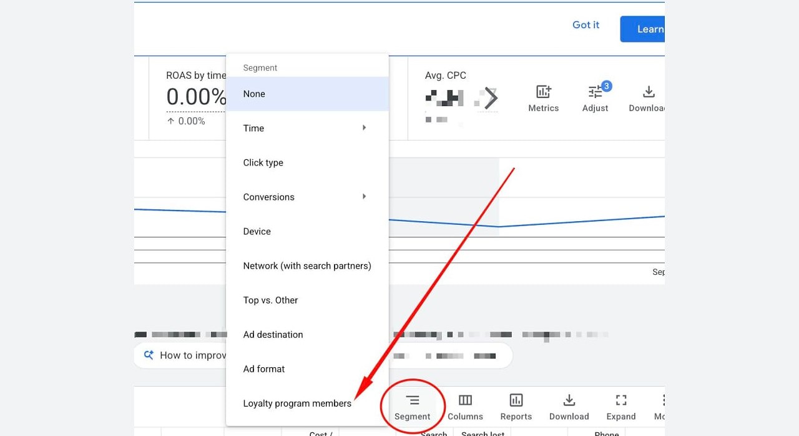Image resolution: width=799 pixels, height=436 pixels.
Task: Click the blue Learn button
Action: click(642, 29)
